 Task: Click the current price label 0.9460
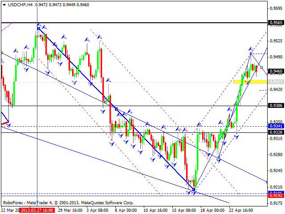(275, 71)
